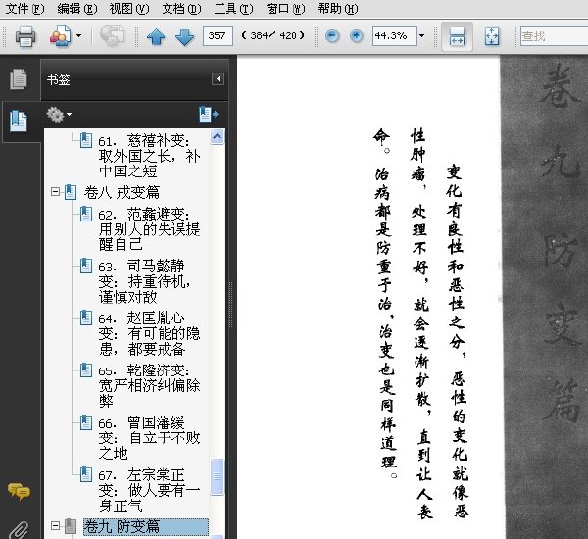Screen dimensions: 588x539
Task: Open the 文件(F) menu
Action: pyautogui.click(x=24, y=8)
